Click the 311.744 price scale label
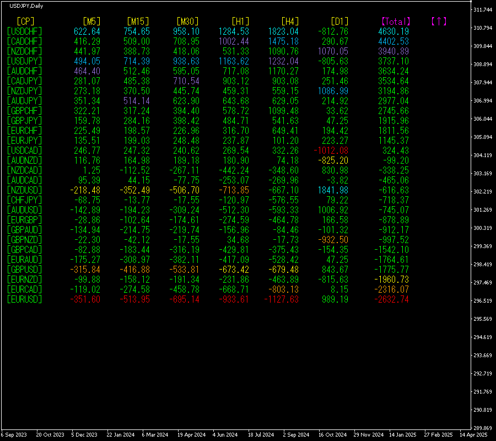 point(483,10)
